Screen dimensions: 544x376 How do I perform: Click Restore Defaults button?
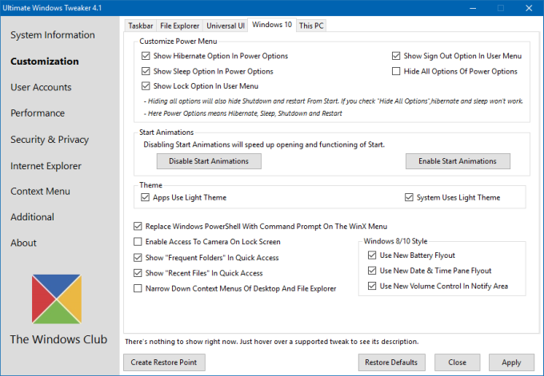[x=392, y=362]
